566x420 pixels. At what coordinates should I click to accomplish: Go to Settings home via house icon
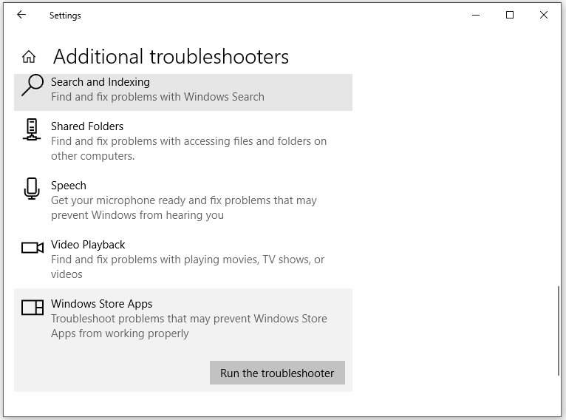(29, 57)
